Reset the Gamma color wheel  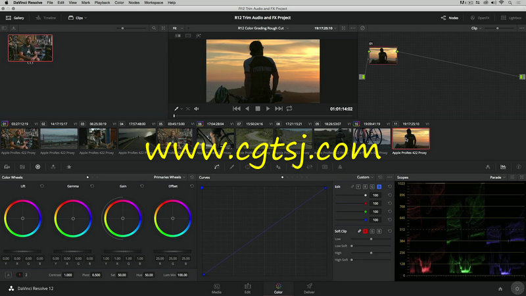click(92, 186)
